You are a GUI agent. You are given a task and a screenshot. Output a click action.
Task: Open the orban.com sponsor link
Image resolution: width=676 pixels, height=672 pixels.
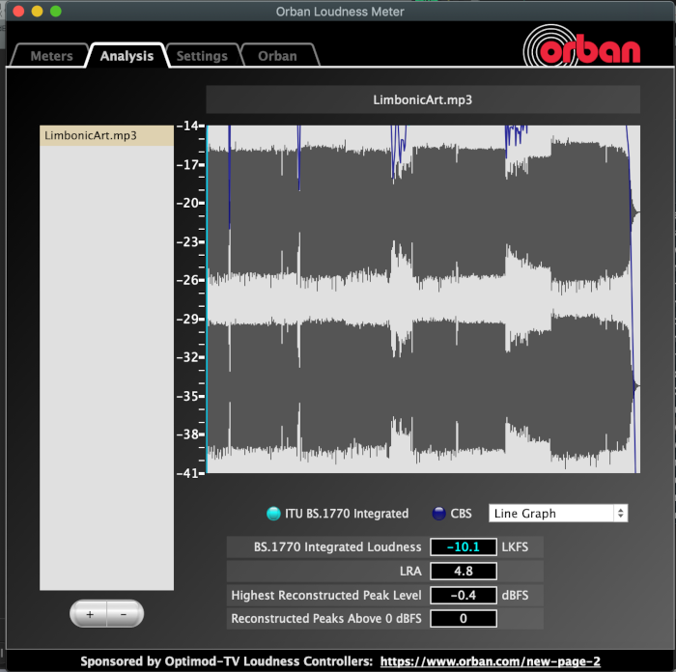(x=490, y=661)
